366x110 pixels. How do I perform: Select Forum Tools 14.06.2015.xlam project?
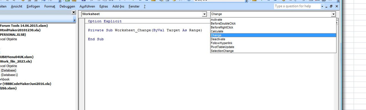24,26
